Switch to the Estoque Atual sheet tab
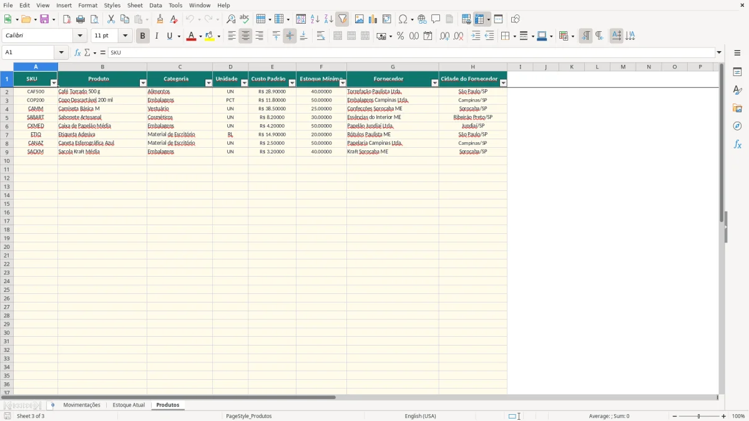749x421 pixels. click(129, 405)
